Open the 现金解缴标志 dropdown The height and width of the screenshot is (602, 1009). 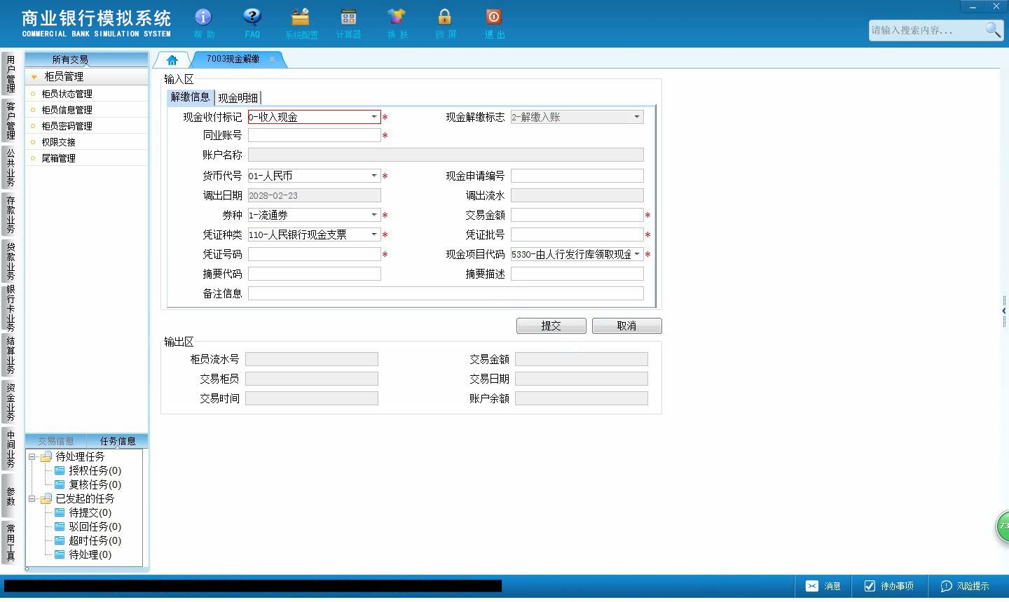tap(637, 117)
